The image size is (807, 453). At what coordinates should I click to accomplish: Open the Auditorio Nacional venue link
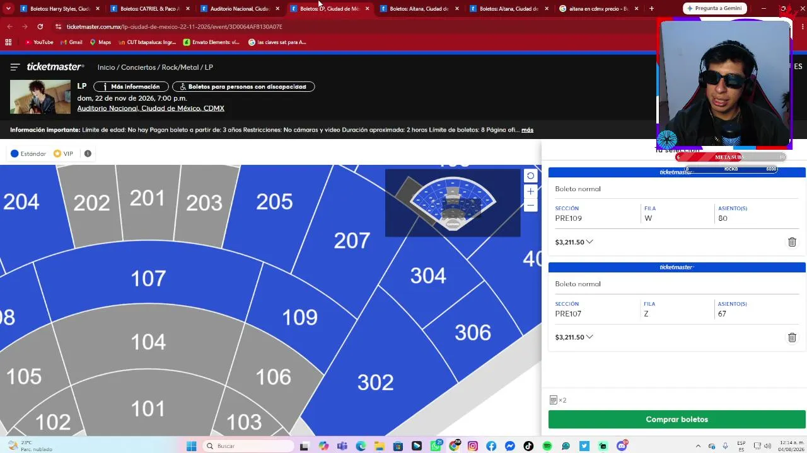(151, 108)
